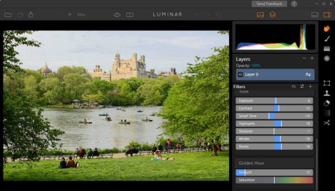Zoom out with the minus icon
Image resolution: width=335 pixels, height=191 pixels.
tap(61, 15)
